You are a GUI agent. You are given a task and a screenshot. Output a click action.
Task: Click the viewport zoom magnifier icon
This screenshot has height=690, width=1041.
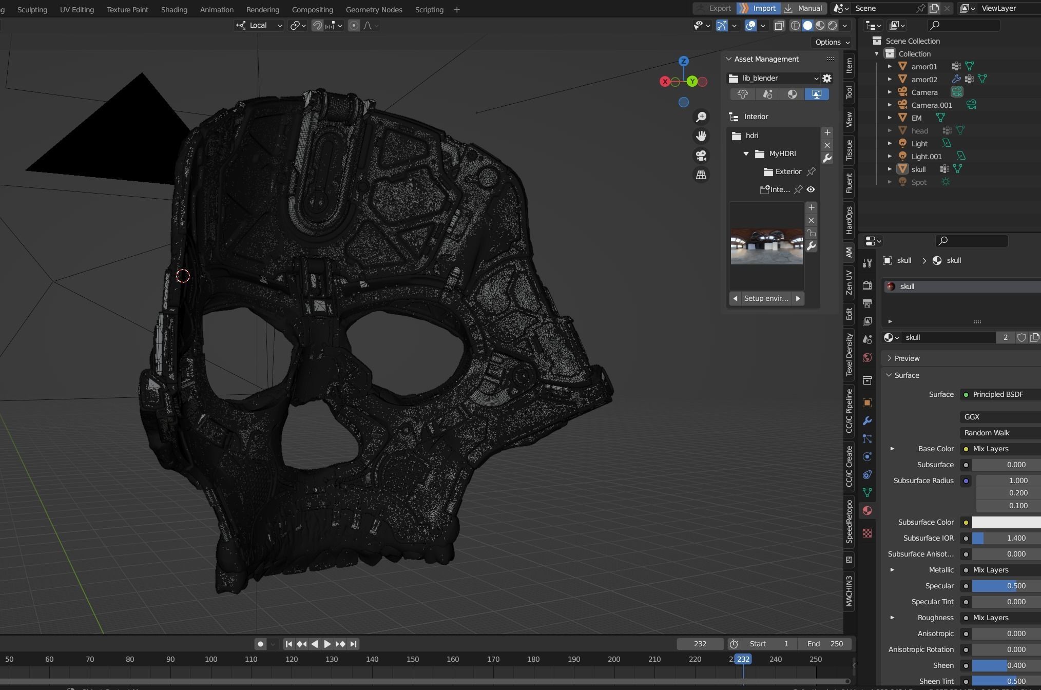(x=701, y=117)
